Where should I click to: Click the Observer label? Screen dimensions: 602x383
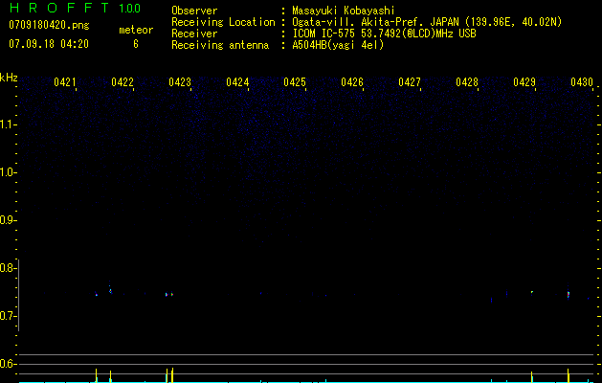[x=194, y=11]
